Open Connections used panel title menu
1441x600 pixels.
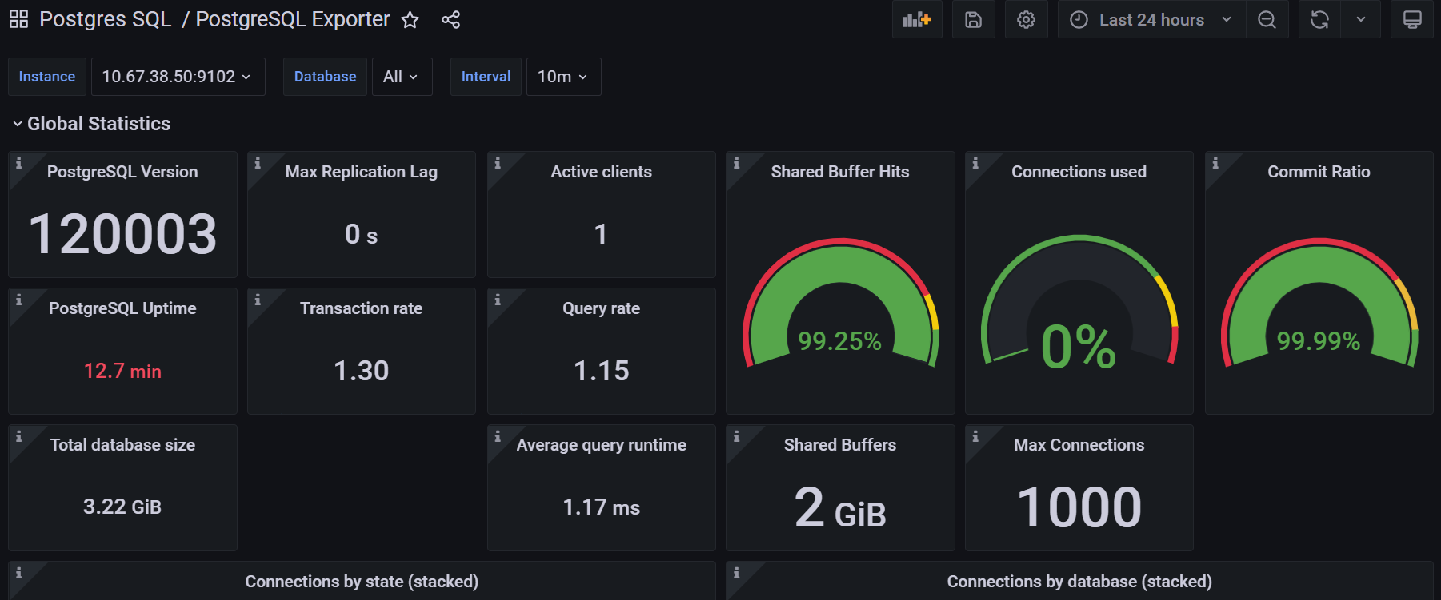click(x=1079, y=172)
